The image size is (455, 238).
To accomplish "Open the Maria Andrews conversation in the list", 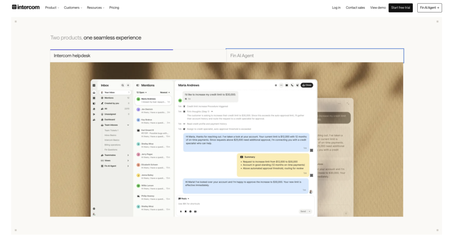I will click(153, 100).
